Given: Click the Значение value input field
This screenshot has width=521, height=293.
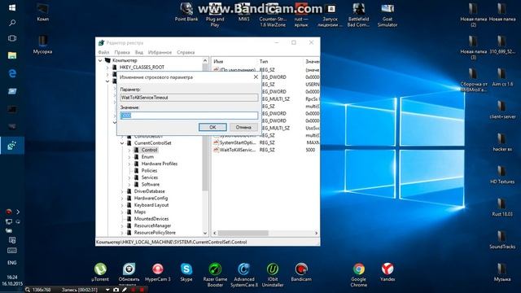Looking at the screenshot, I should coord(189,116).
